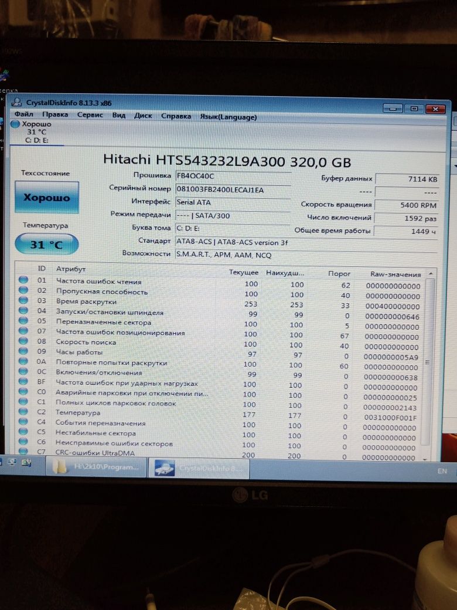Open the Язык(Language) menu
This screenshot has width=457, height=610.
pyautogui.click(x=228, y=117)
